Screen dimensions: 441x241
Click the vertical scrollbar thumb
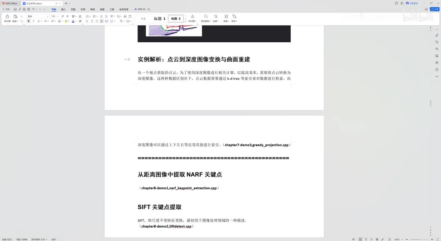click(x=430, y=103)
